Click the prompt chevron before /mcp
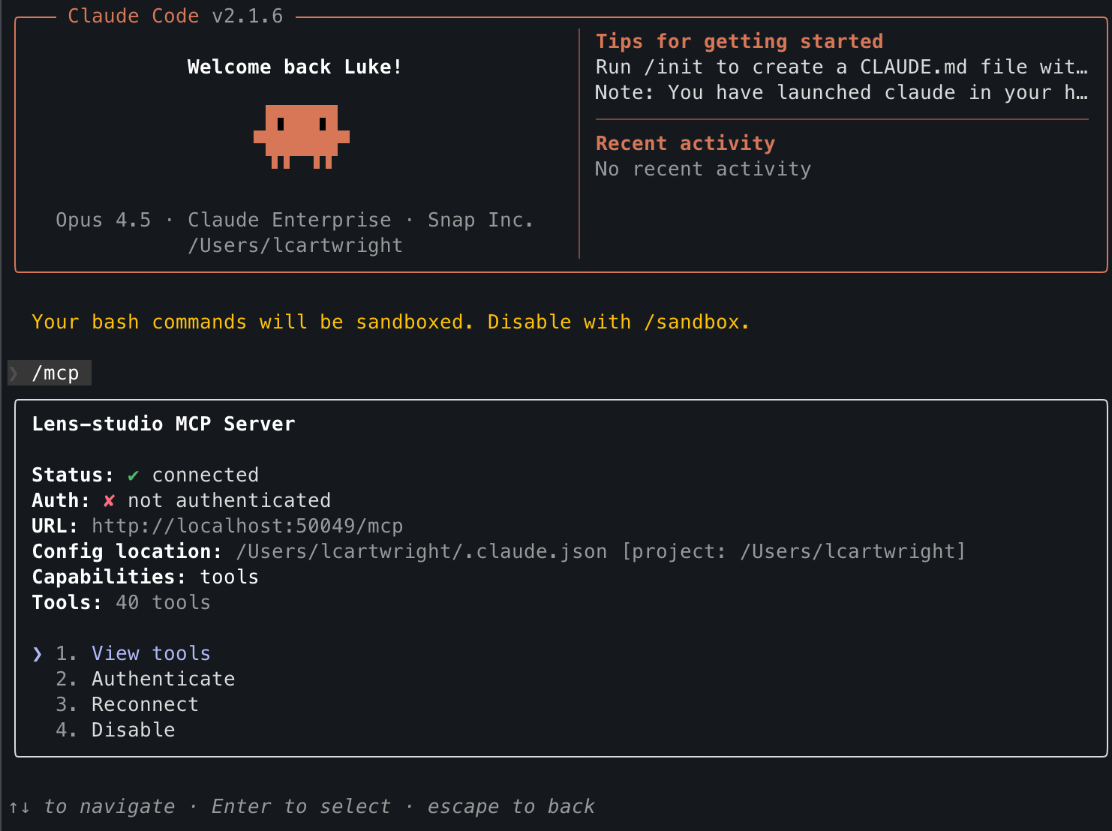Image resolution: width=1112 pixels, height=831 pixels. (x=14, y=373)
